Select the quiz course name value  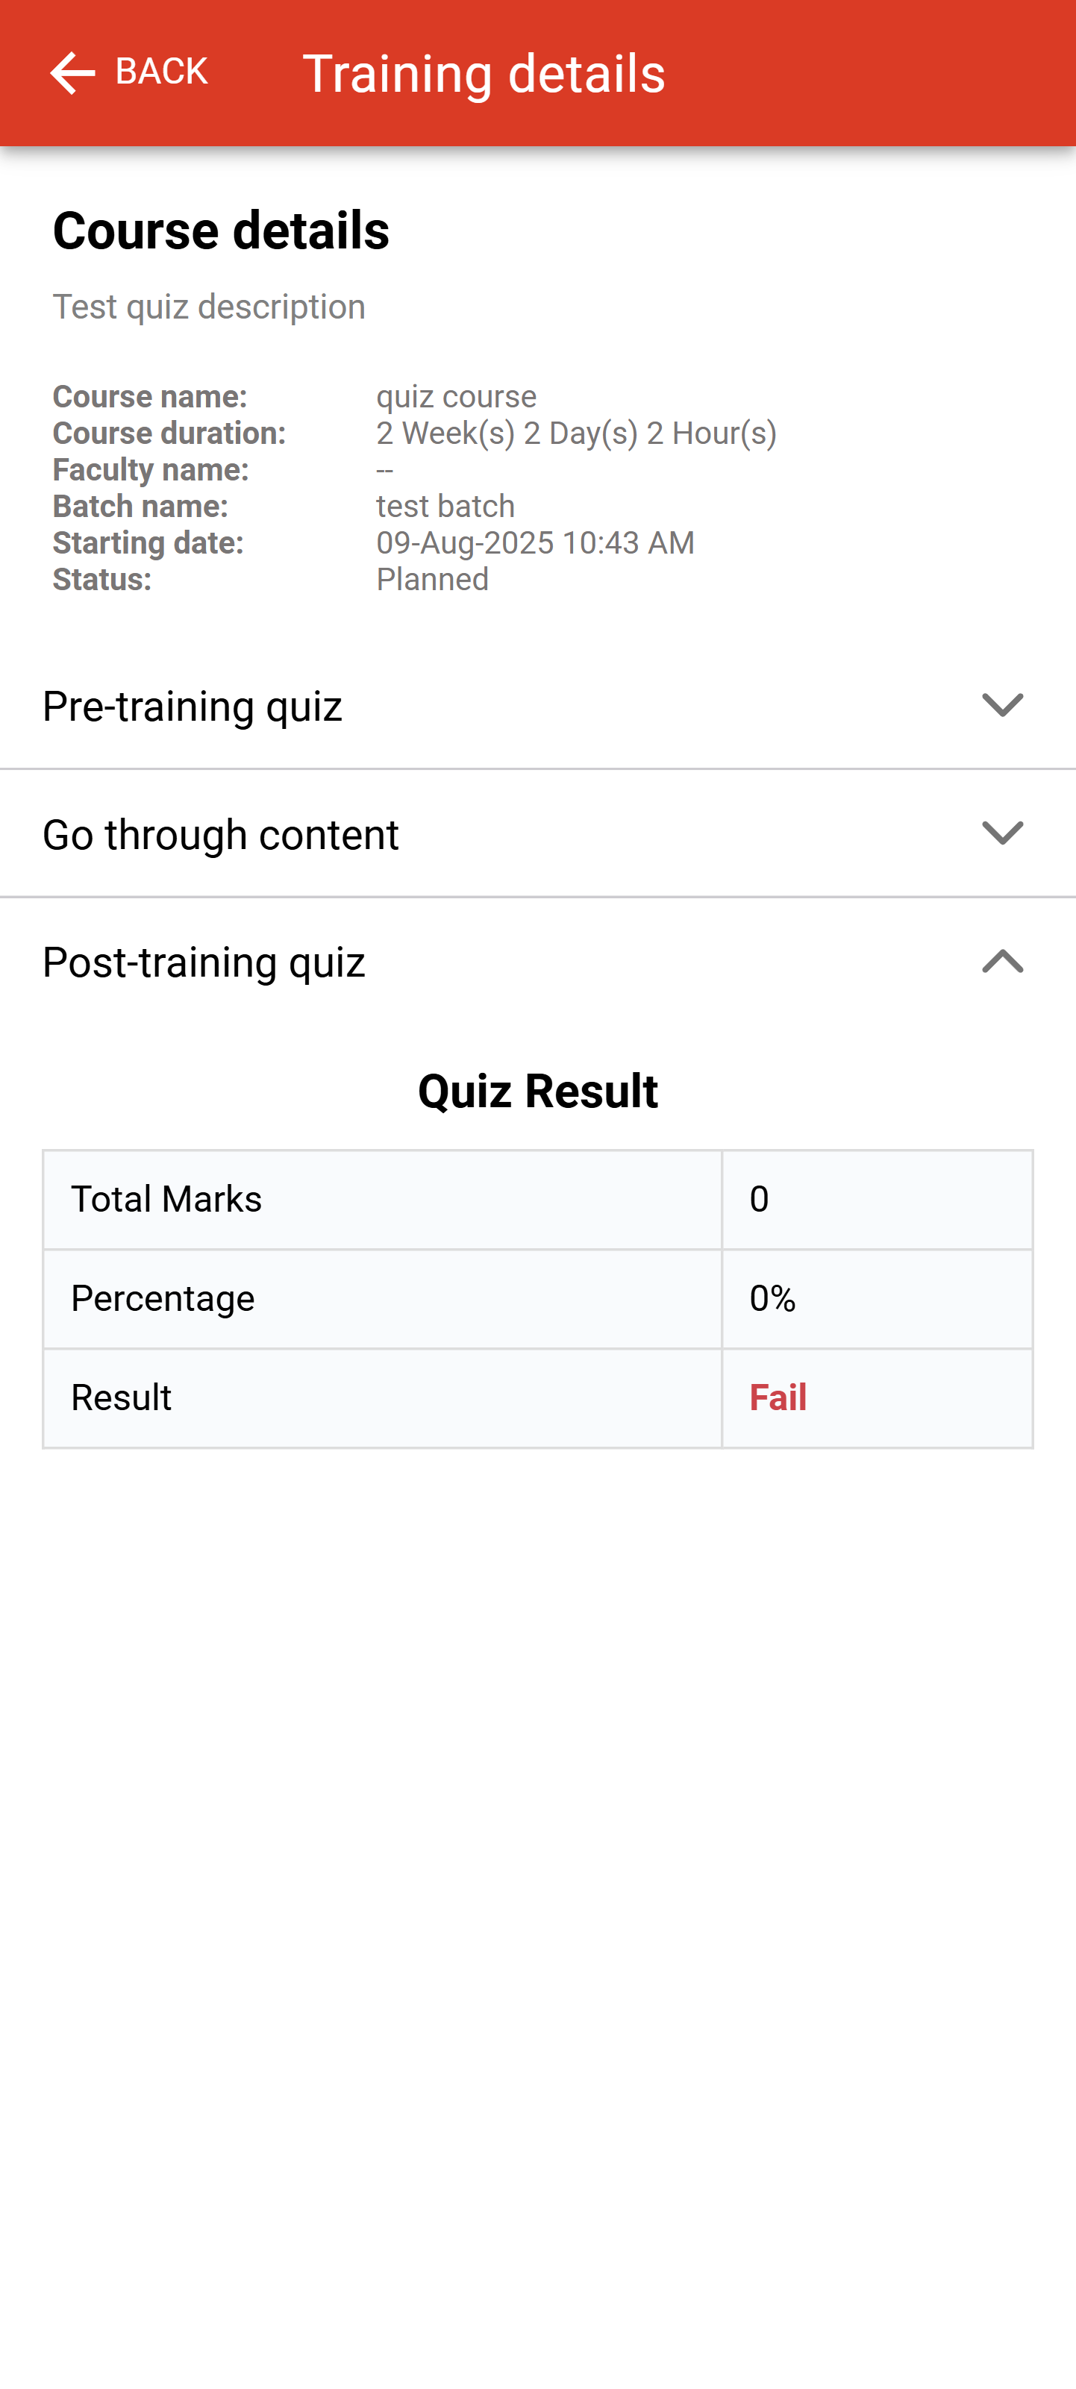click(455, 397)
